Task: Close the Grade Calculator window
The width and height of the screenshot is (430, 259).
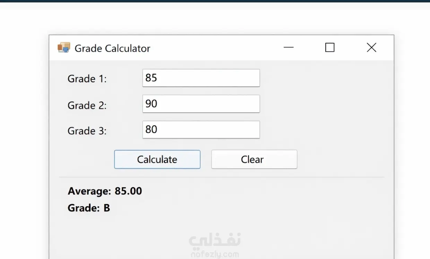Action: (371, 47)
